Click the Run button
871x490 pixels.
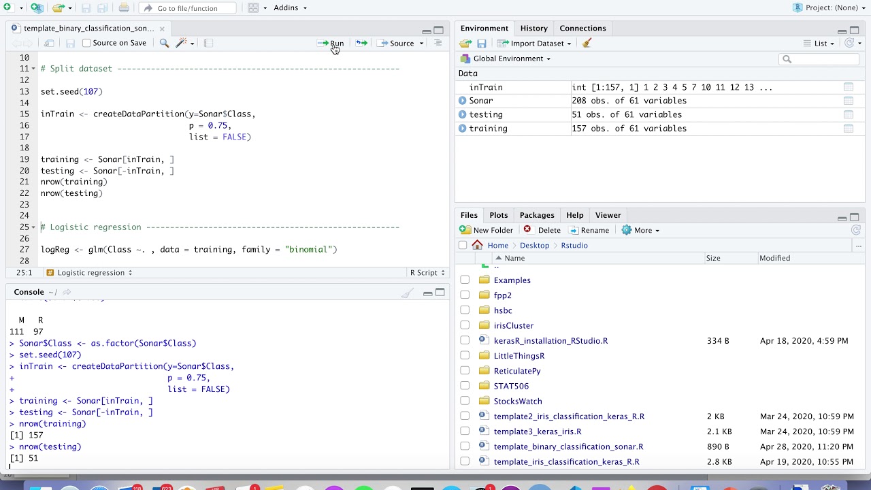pos(331,43)
